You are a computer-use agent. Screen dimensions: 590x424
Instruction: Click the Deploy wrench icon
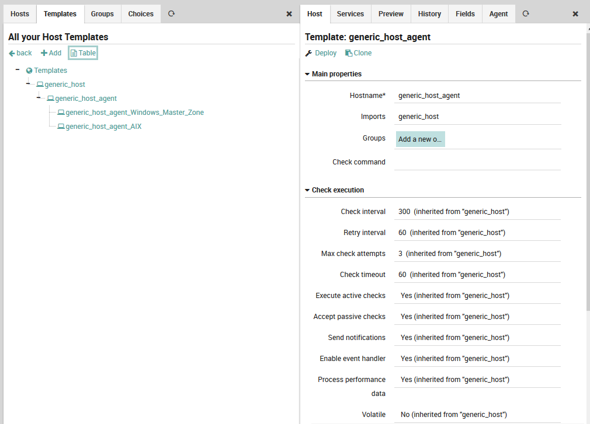(309, 52)
